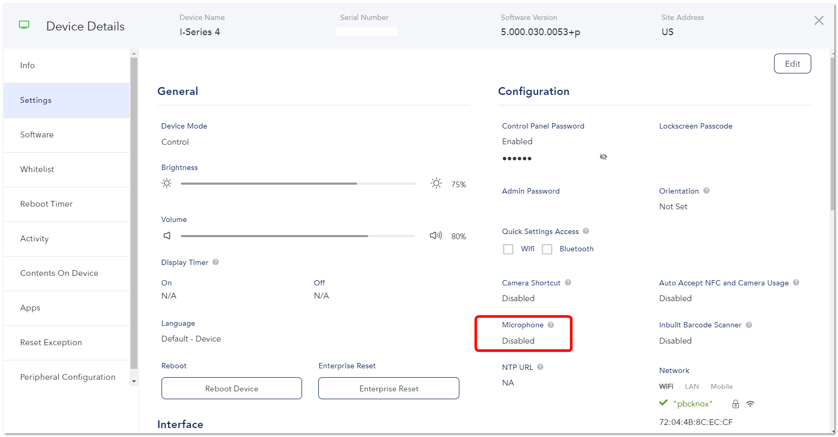Switch to the LAN network tab
The image size is (838, 437).
(692, 386)
